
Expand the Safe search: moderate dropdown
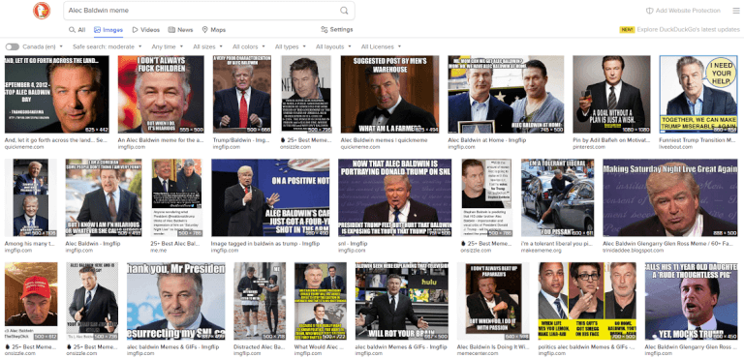point(108,46)
